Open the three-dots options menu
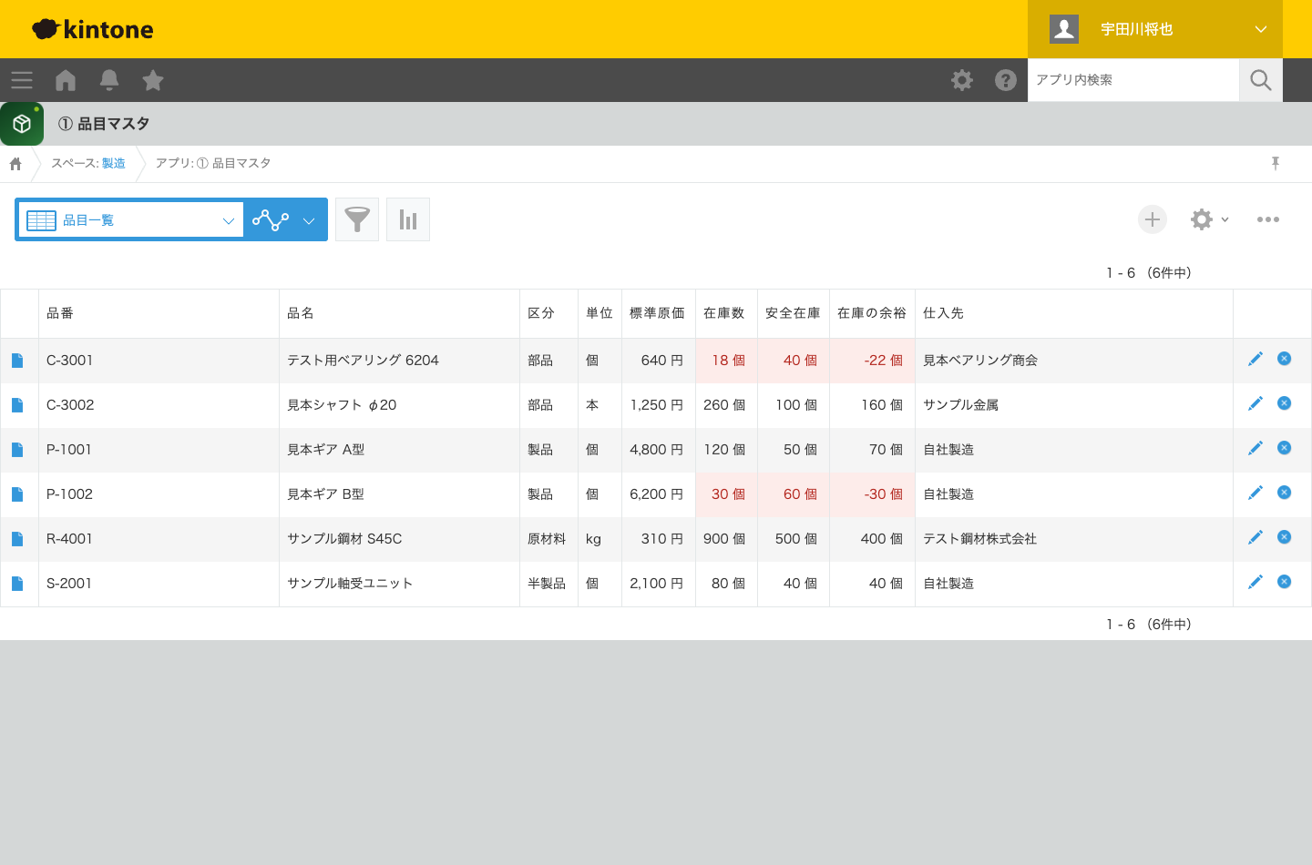Screen dimensions: 1312x865 [x=1268, y=219]
